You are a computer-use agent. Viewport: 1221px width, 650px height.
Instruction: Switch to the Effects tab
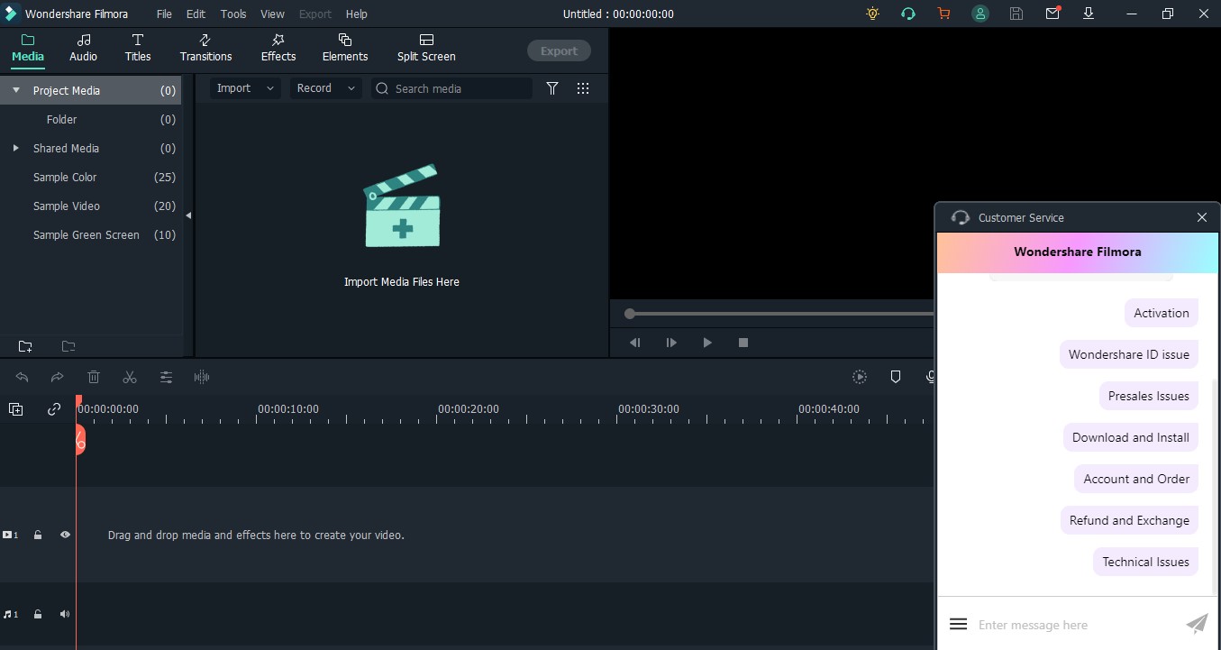tap(278, 48)
